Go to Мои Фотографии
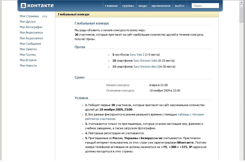 pyautogui.click(x=31, y=27)
